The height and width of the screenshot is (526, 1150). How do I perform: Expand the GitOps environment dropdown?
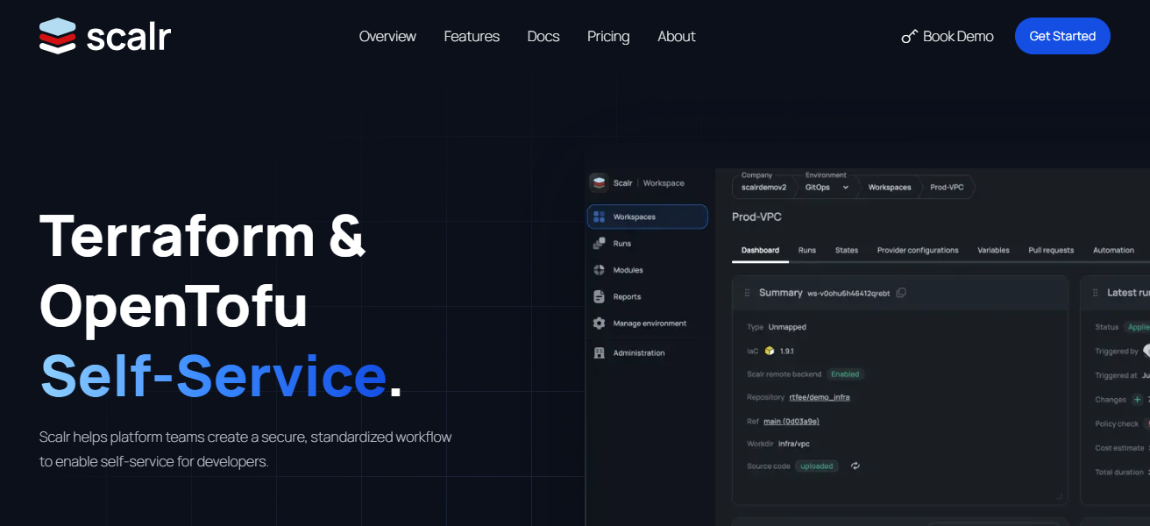pos(845,188)
